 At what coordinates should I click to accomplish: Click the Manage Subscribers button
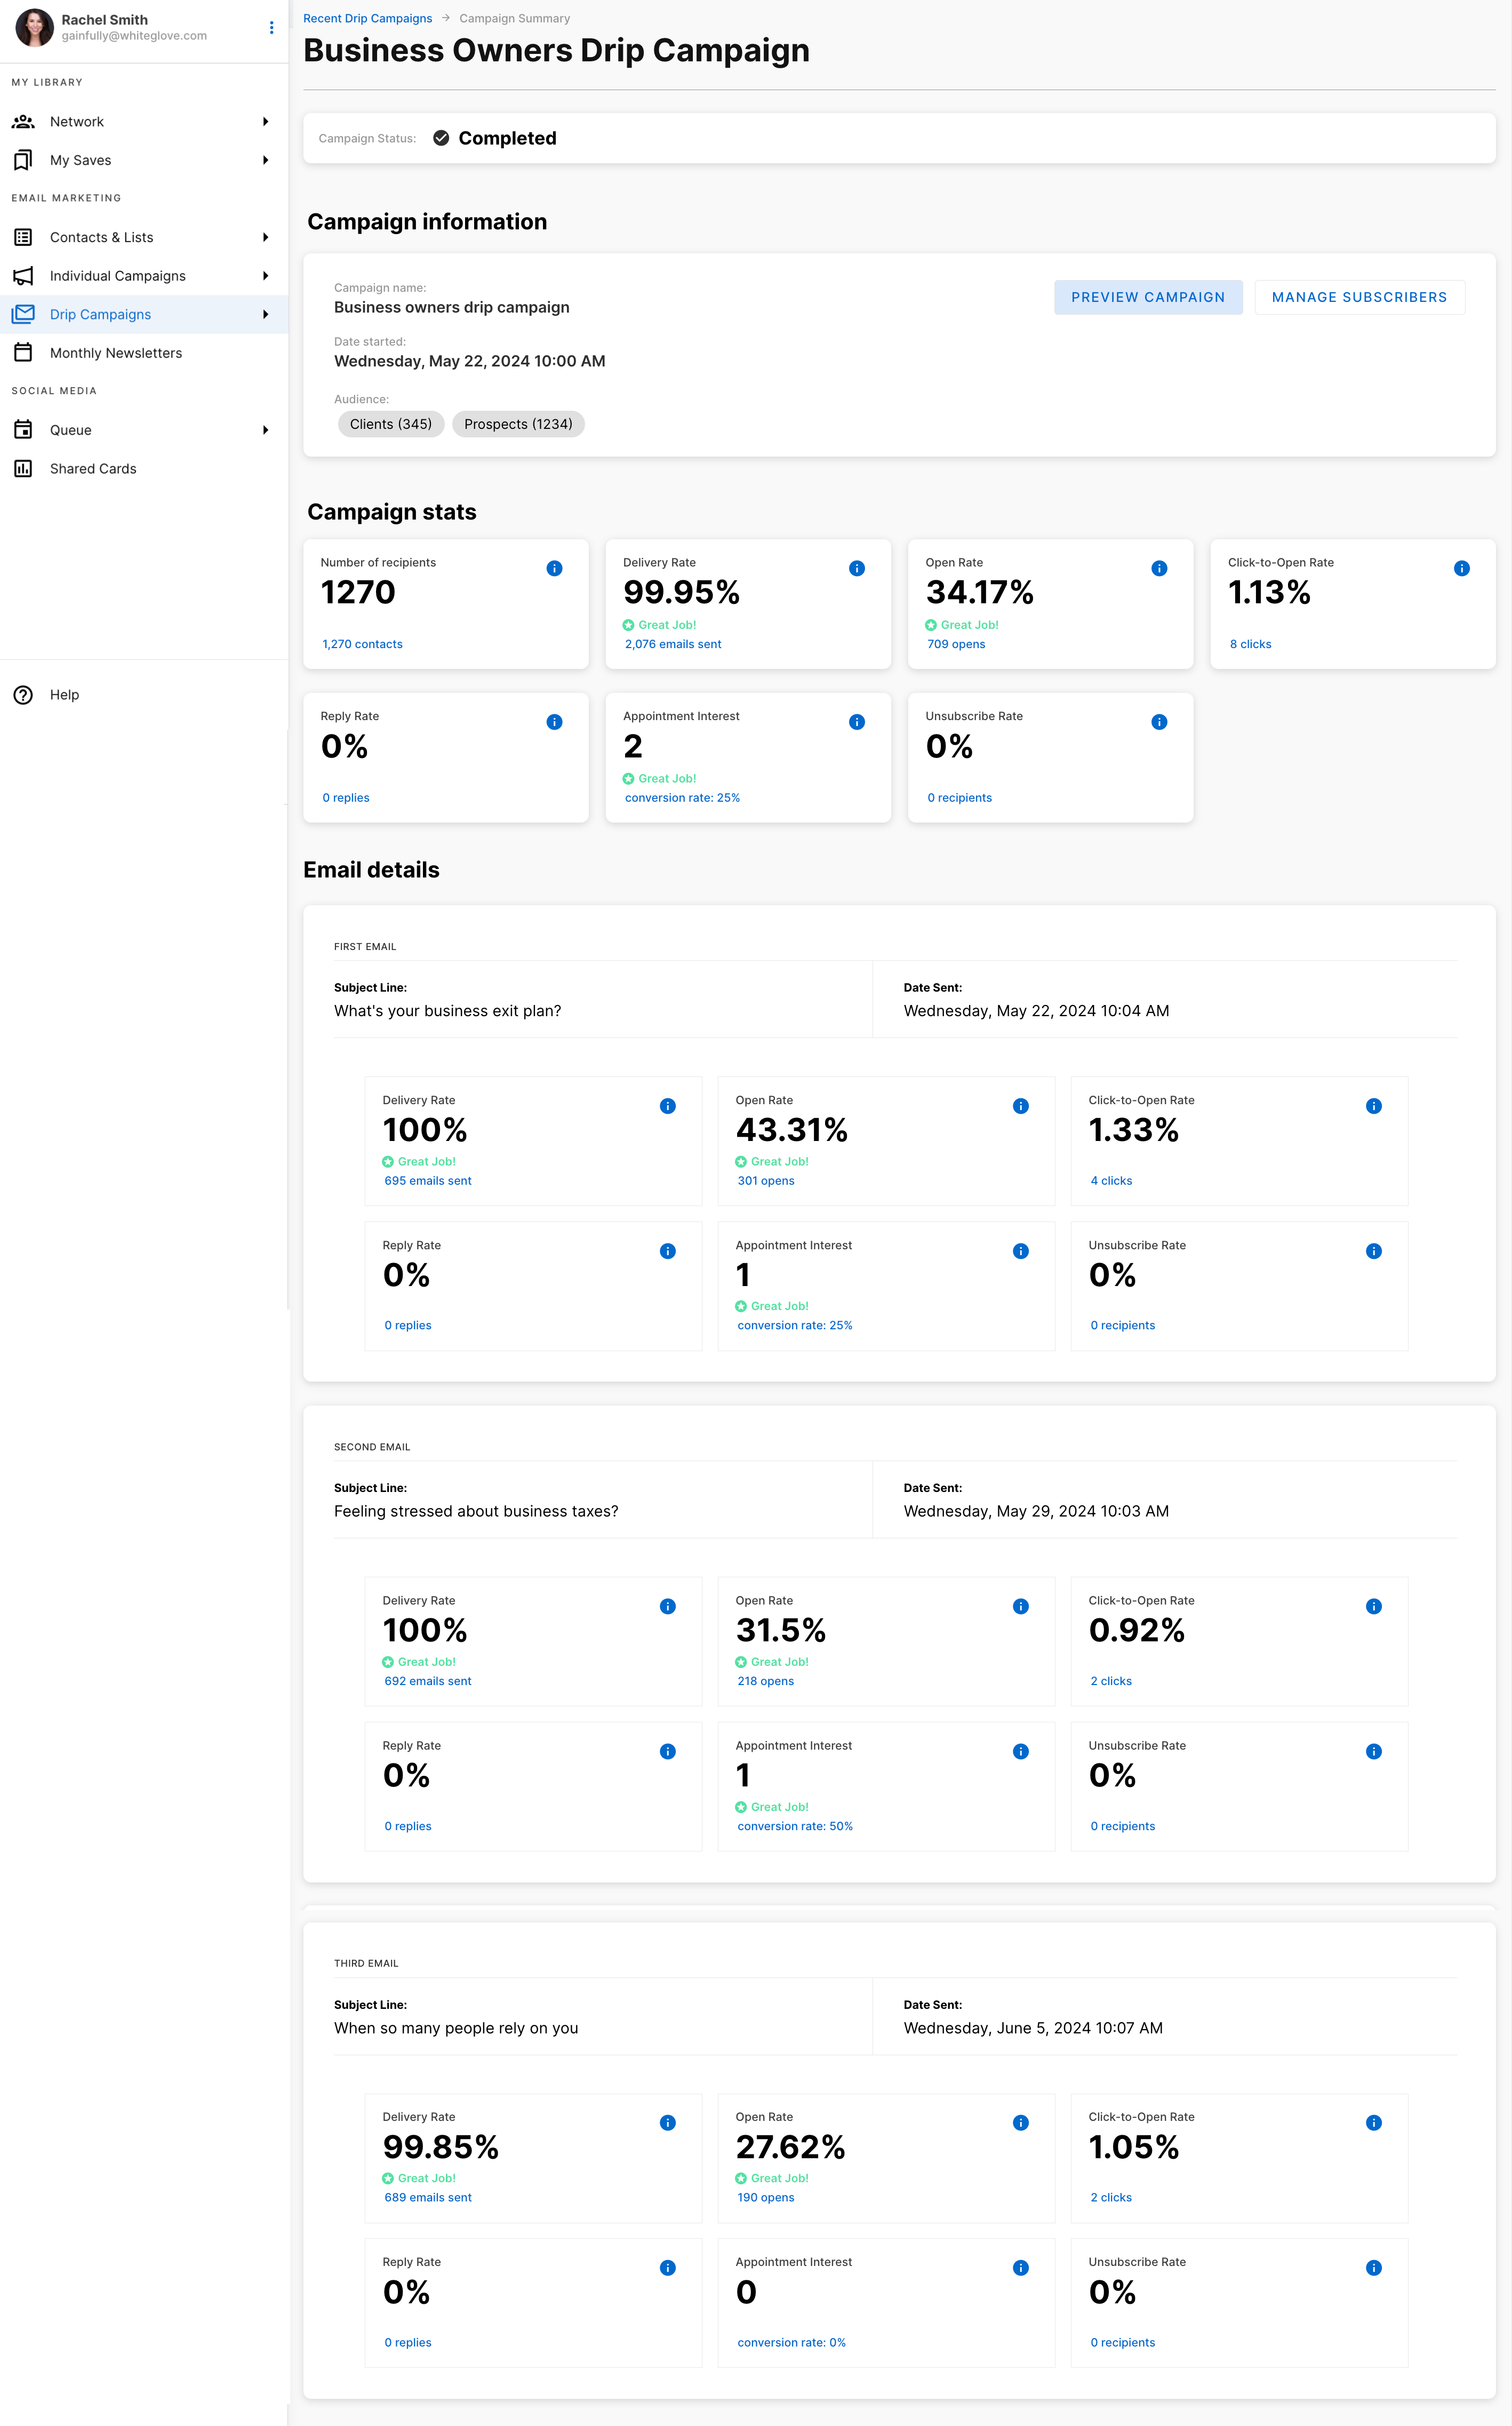click(x=1358, y=297)
